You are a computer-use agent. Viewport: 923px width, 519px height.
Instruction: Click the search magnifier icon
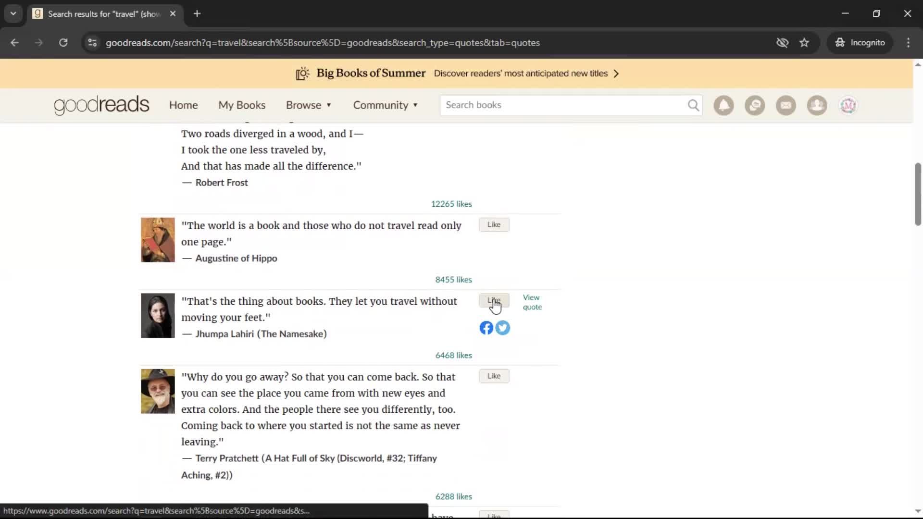pyautogui.click(x=693, y=105)
